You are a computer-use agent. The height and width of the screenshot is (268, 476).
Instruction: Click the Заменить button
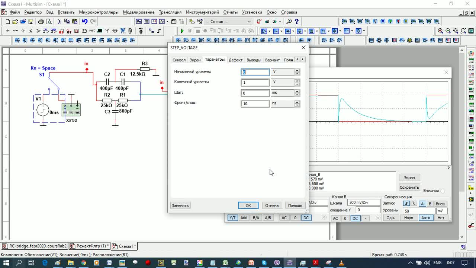pyautogui.click(x=180, y=205)
